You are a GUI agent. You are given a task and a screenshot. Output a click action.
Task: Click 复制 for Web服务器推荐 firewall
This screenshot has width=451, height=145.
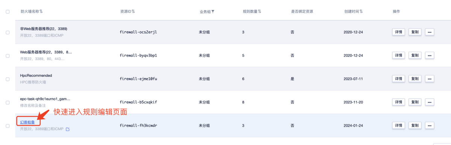tap(415, 55)
